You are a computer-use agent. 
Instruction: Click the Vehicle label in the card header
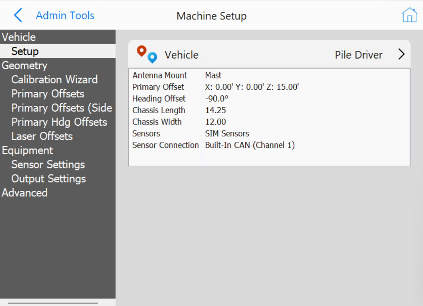[182, 55]
